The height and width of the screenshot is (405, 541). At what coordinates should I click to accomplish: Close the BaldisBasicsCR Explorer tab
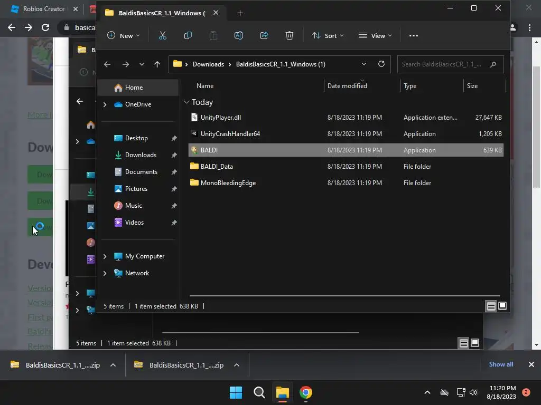pos(216,13)
